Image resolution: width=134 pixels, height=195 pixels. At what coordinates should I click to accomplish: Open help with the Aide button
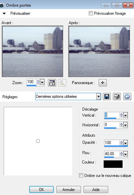96,190
